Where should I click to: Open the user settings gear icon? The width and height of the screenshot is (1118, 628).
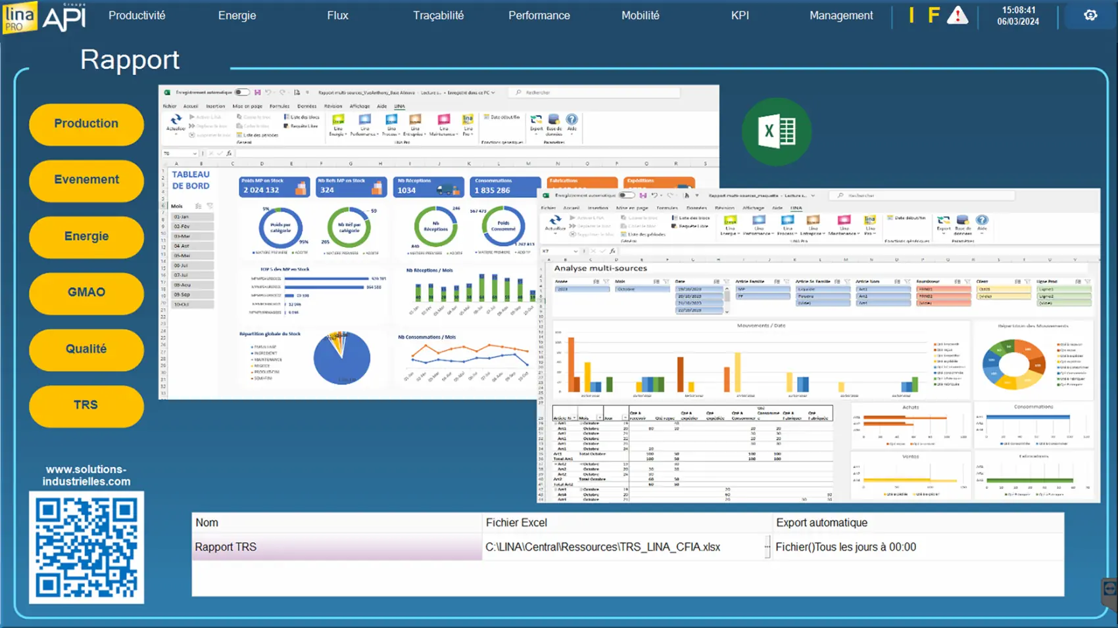(1090, 15)
